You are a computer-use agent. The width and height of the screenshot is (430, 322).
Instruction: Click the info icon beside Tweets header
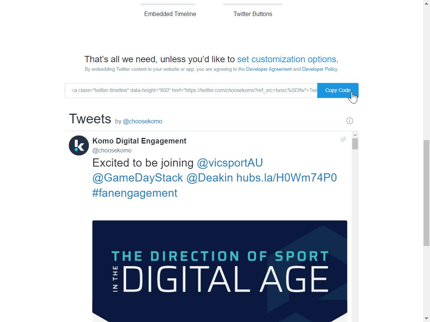tap(350, 121)
